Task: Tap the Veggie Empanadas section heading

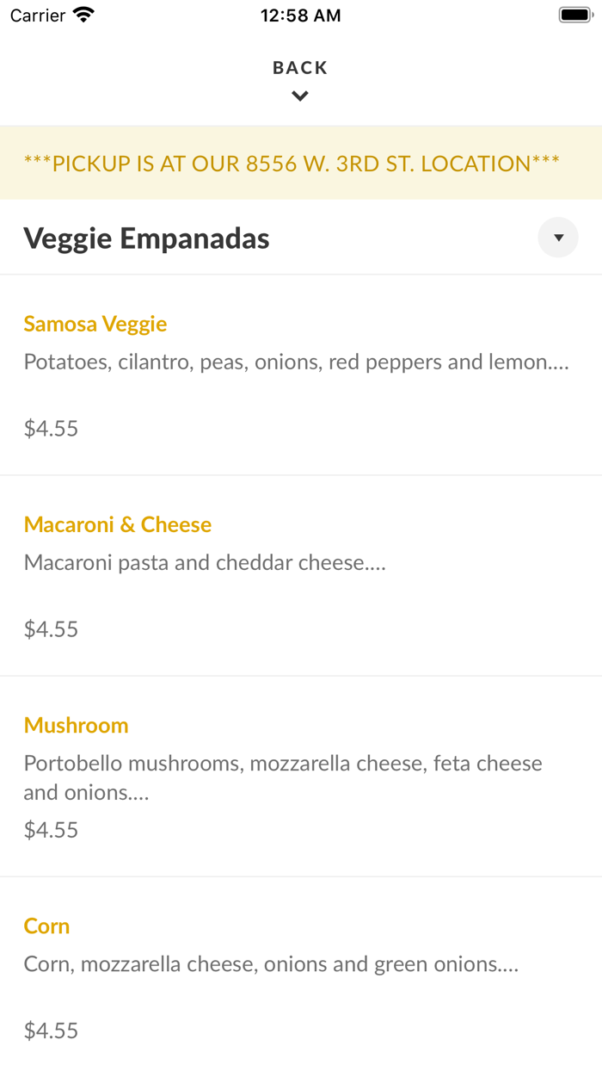Action: (x=147, y=238)
